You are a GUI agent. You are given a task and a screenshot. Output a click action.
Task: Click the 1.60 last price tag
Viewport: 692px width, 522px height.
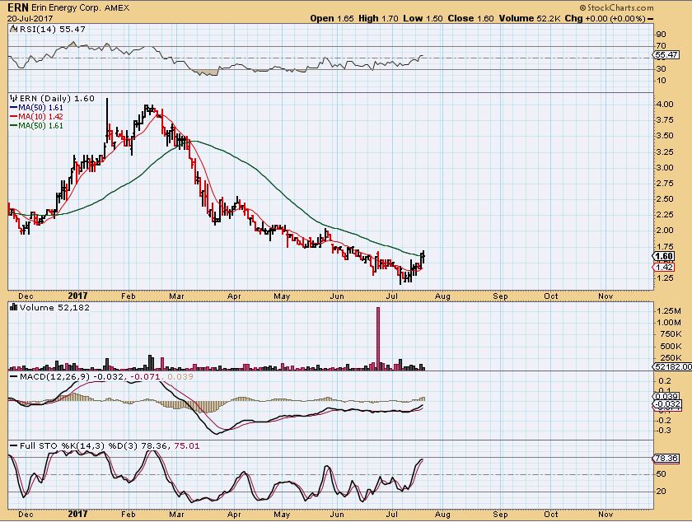tap(663, 256)
